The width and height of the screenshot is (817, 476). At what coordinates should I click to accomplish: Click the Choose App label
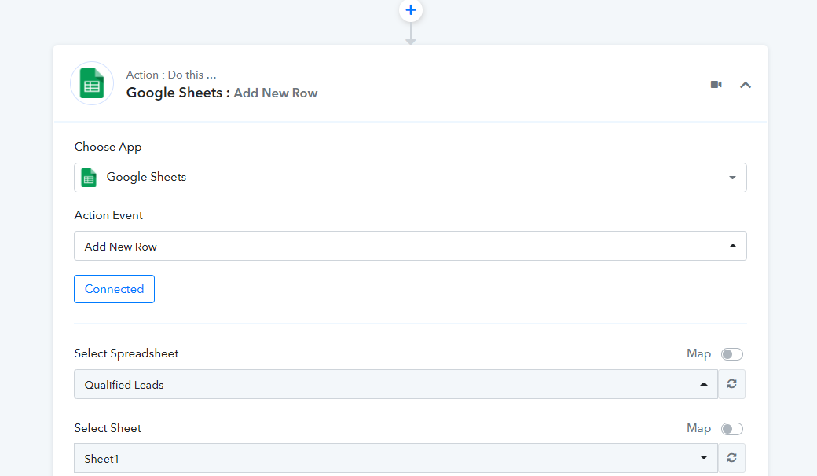[108, 147]
